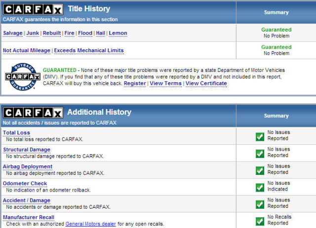Screen dimensions: 316x228
Task: Click the CARFAX logo beside Additional History
Action: (33, 113)
